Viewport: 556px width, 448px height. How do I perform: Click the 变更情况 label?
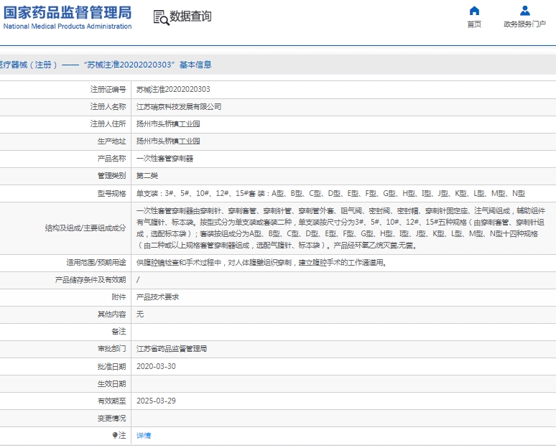[x=111, y=419]
